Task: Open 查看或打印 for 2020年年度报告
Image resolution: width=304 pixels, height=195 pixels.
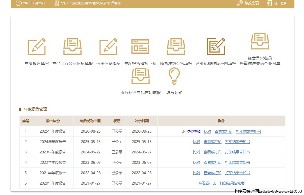Action: point(207,183)
